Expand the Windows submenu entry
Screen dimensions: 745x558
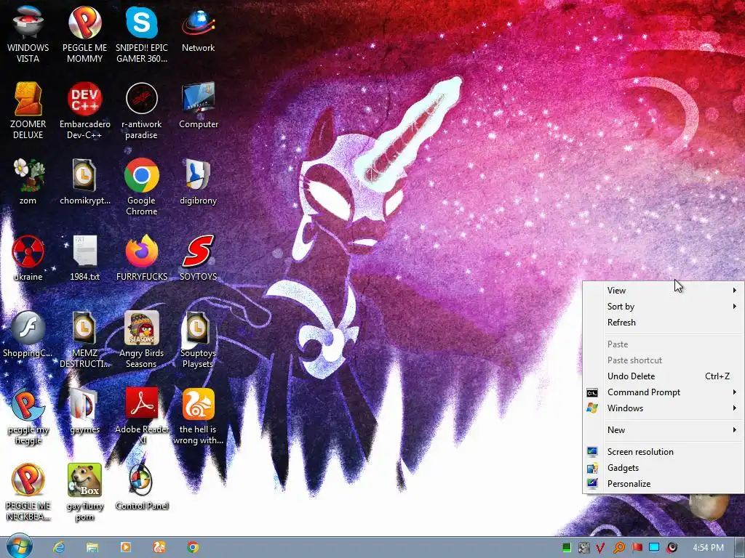(664, 408)
